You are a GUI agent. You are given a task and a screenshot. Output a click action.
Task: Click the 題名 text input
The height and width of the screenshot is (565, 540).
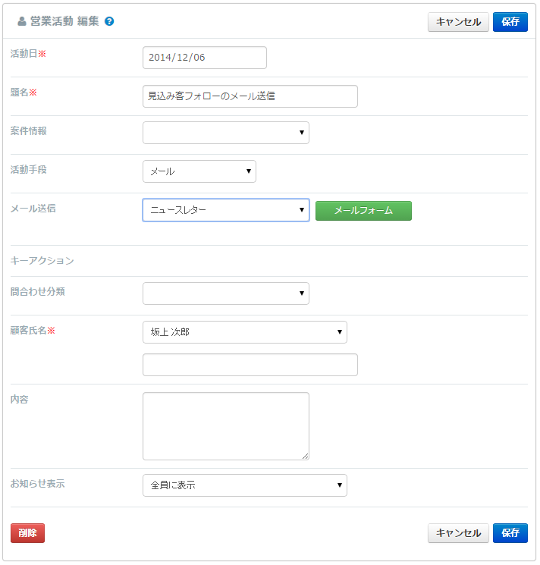(x=250, y=96)
